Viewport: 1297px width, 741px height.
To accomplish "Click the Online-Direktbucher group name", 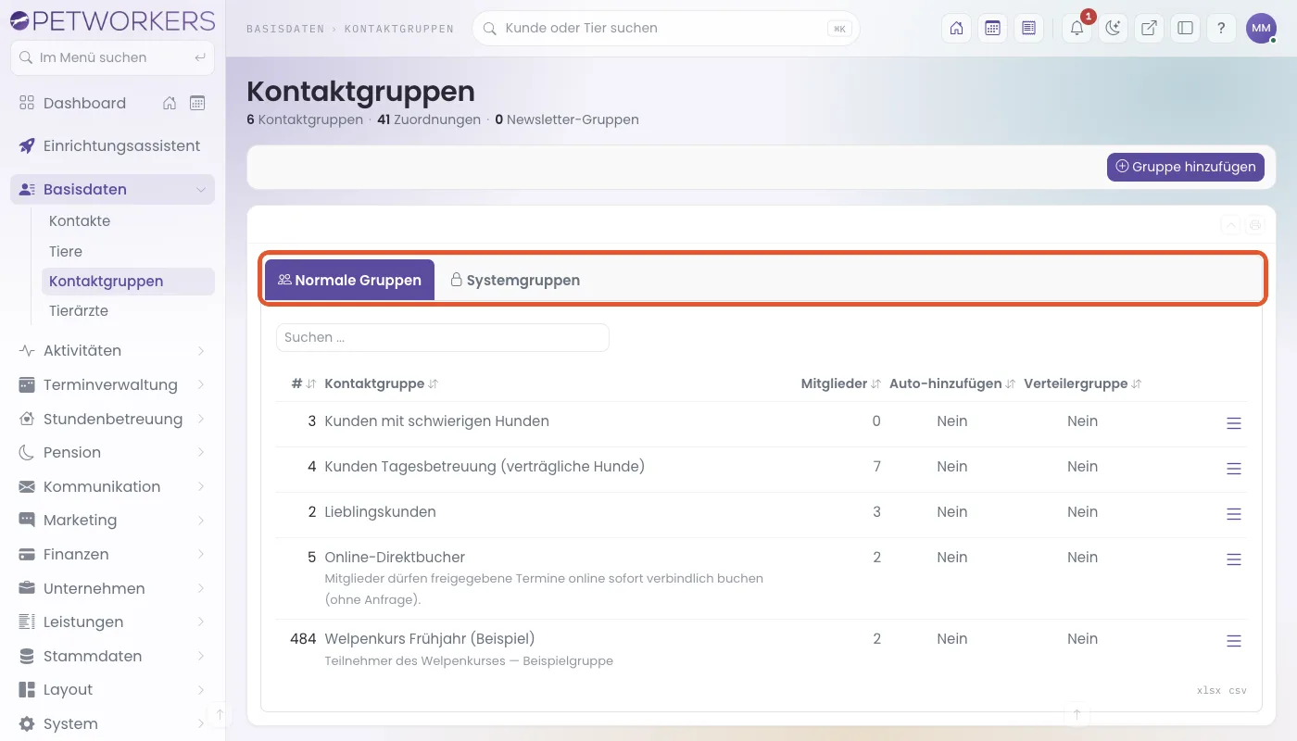I will [395, 558].
